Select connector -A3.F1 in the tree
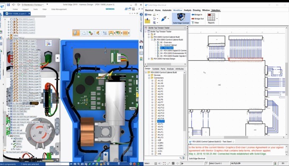289x166 pixels. (160, 124)
